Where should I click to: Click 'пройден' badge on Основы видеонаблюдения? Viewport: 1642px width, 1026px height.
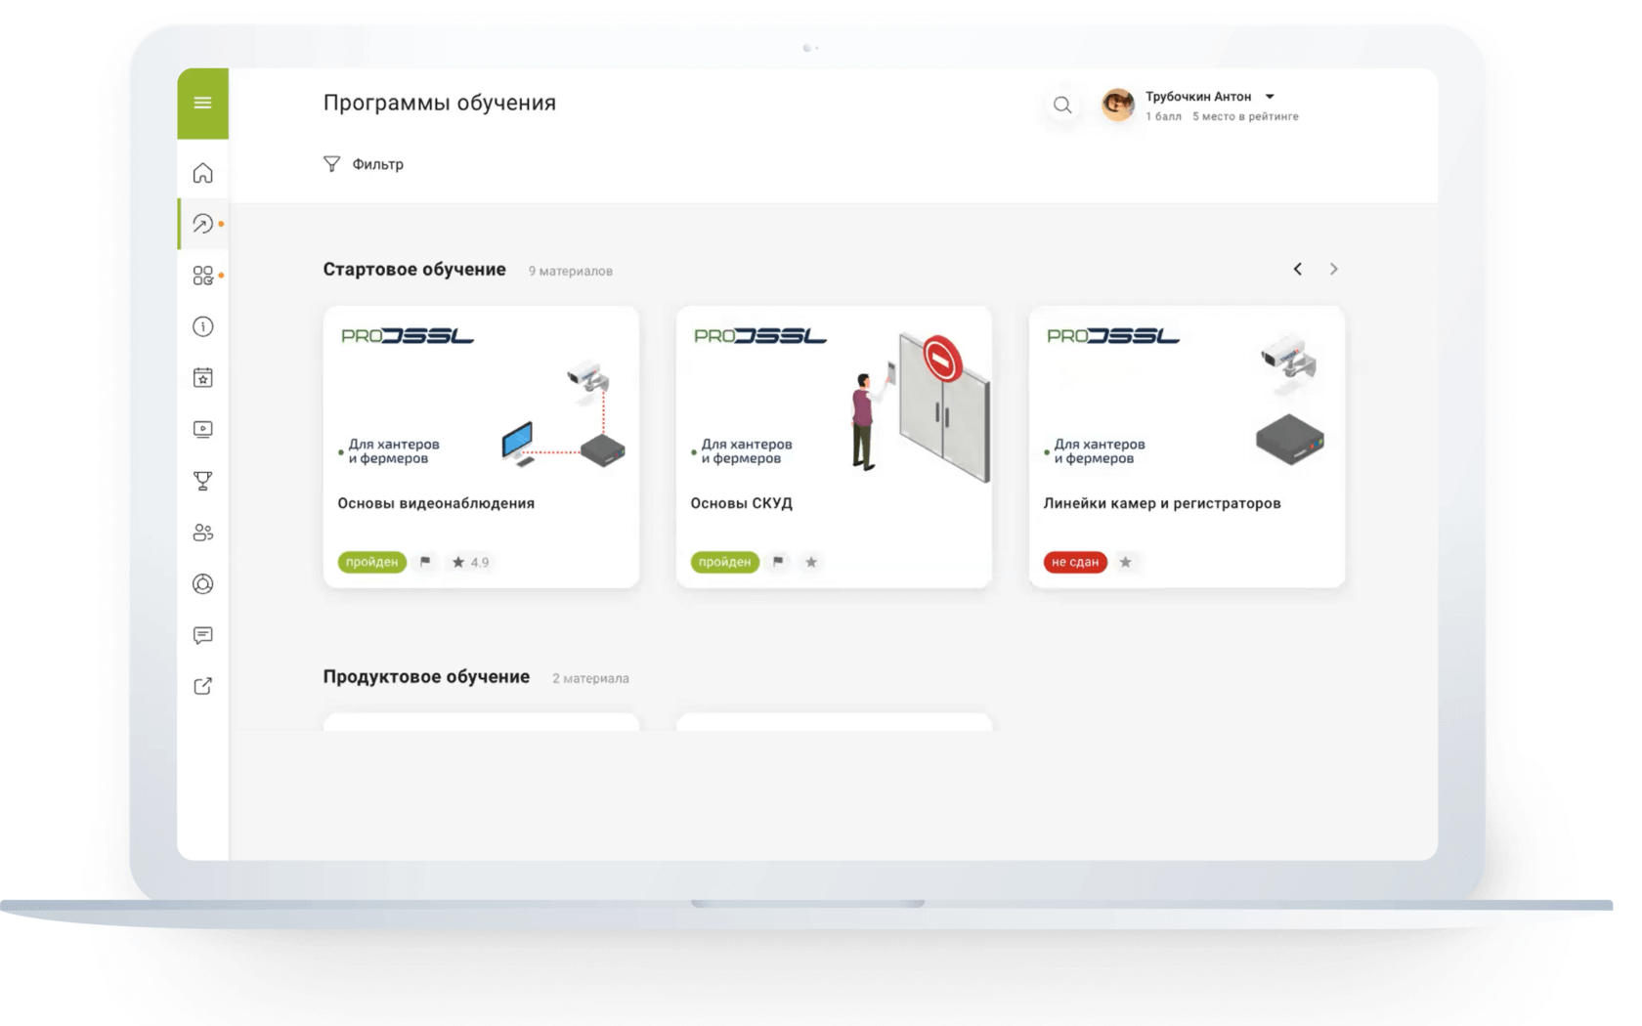(372, 562)
